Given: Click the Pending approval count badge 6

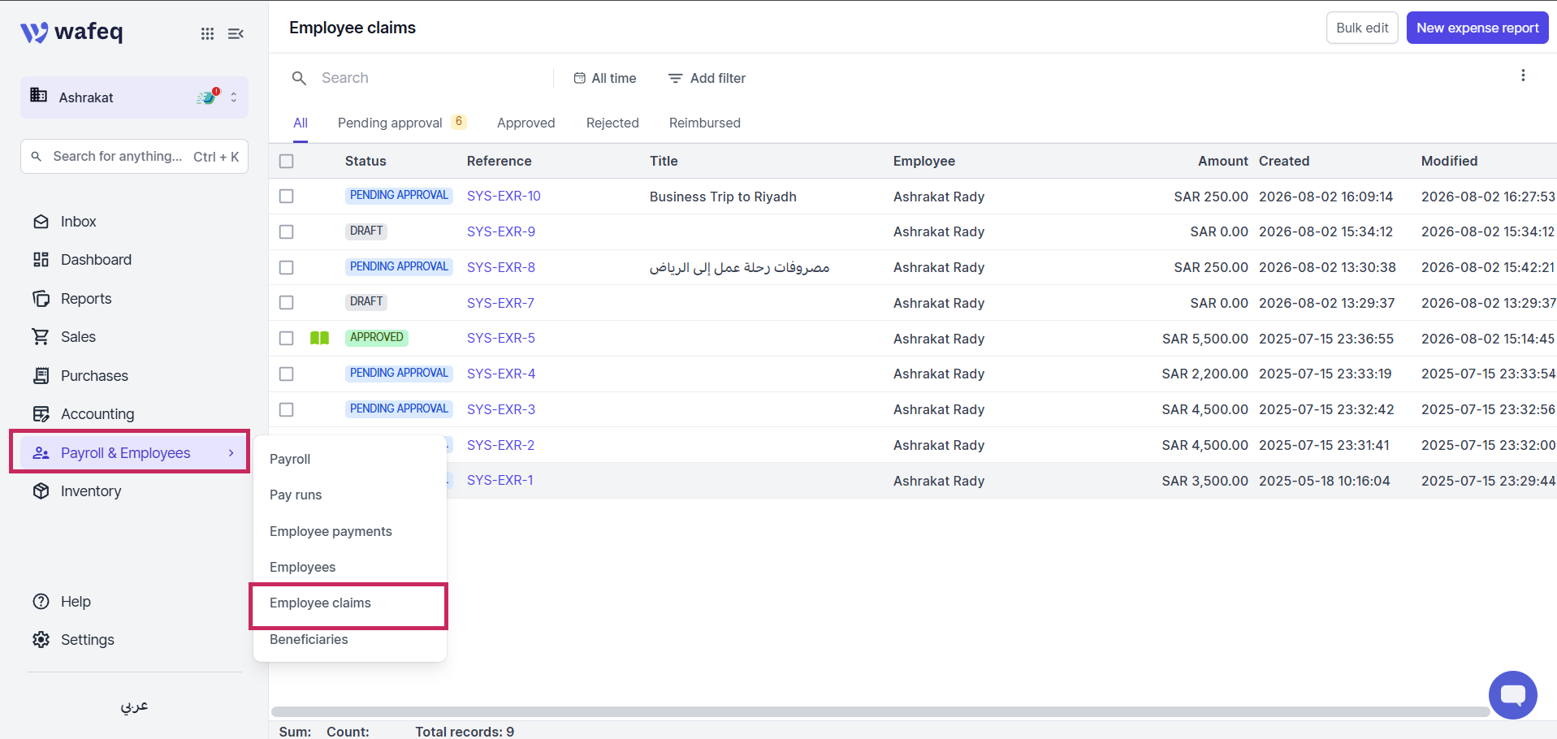Looking at the screenshot, I should coord(459,122).
